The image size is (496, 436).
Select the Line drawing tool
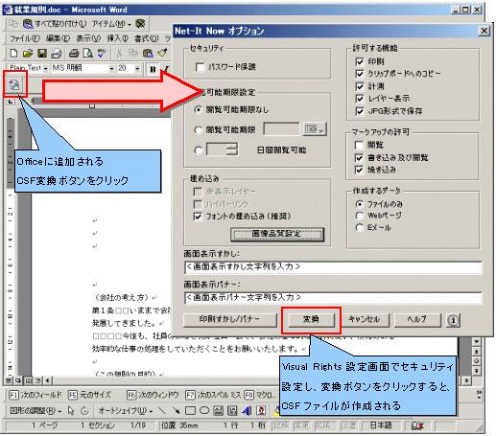[162, 410]
